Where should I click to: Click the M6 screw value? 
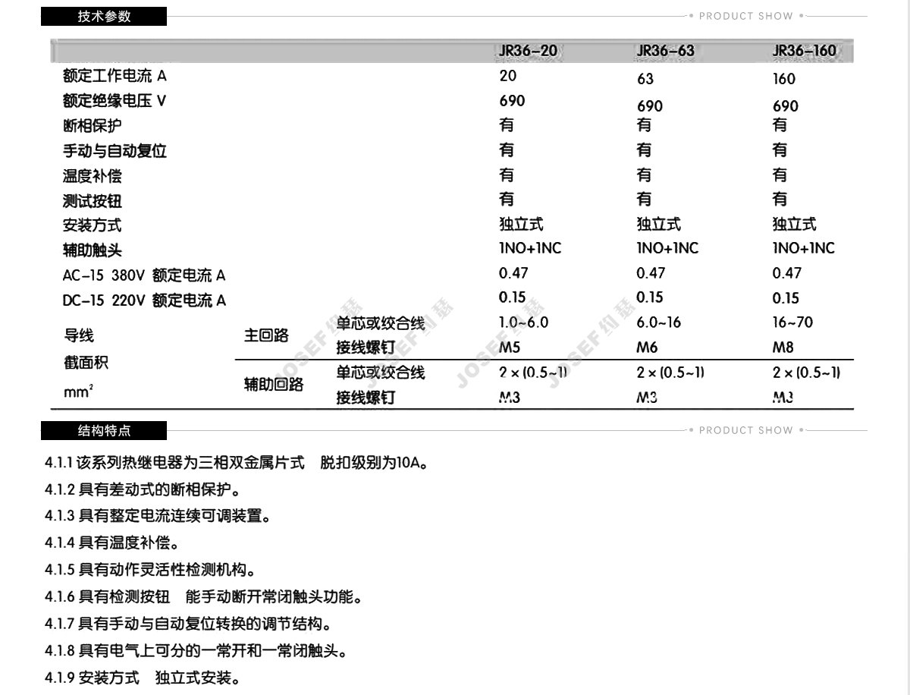coord(648,347)
